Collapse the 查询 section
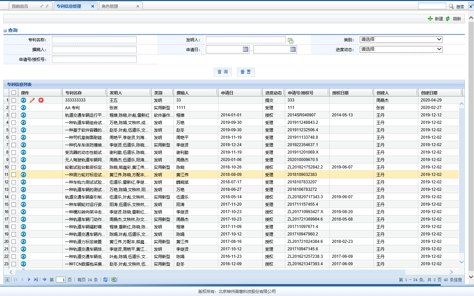 pyautogui.click(x=5, y=30)
